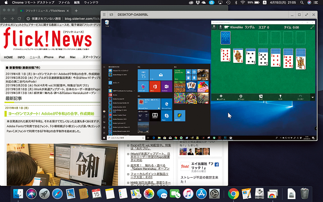
Task: Open the ヨーイドンでスタート article headline link
Action: [51, 113]
